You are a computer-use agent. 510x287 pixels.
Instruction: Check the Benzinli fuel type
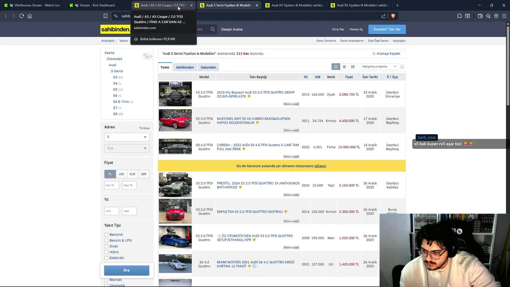(x=106, y=235)
